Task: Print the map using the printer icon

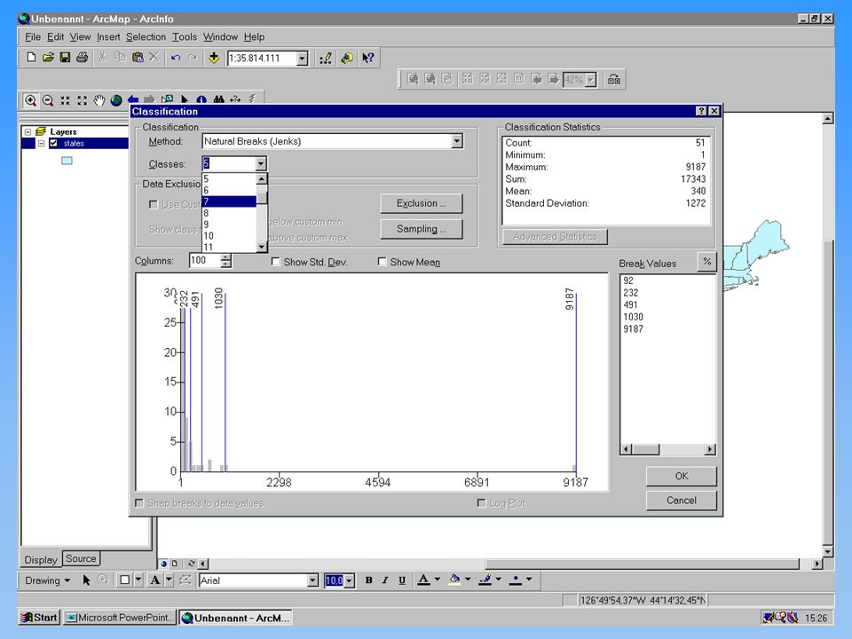Action: (82, 58)
